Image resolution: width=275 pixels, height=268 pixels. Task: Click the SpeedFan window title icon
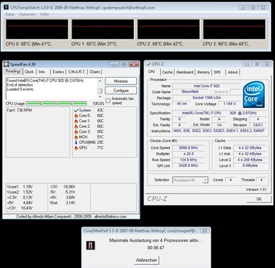tap(6, 64)
